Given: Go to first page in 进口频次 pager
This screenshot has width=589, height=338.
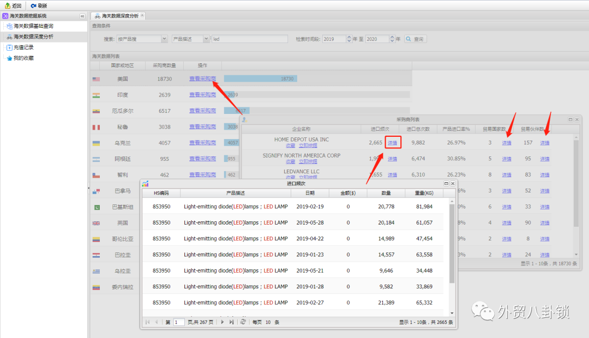Looking at the screenshot, I should 148,322.
